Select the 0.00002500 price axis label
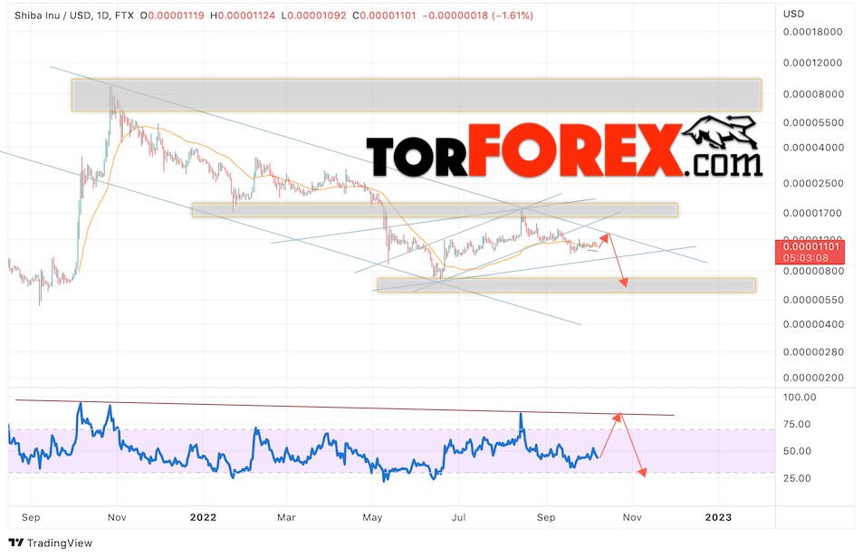This screenshot has width=863, height=557. tap(813, 183)
